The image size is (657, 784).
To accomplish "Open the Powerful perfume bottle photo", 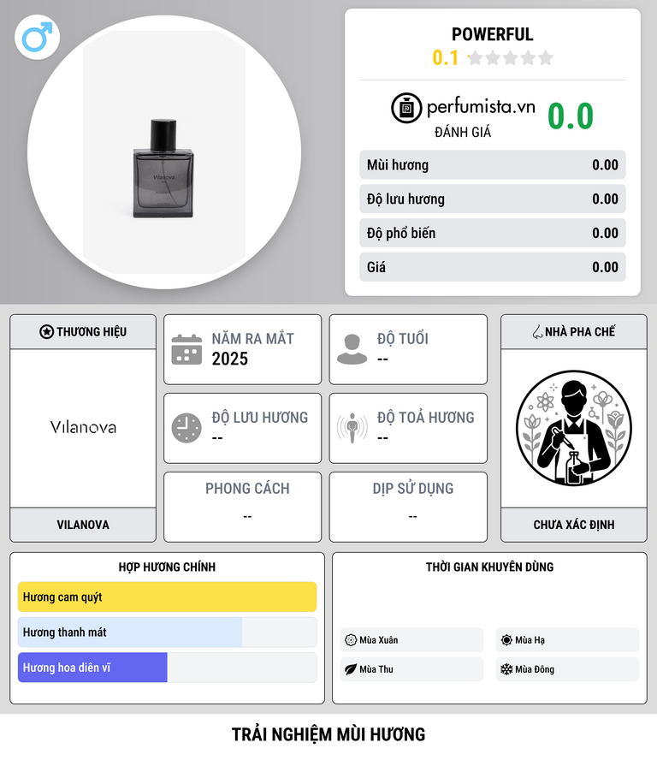I will click(x=164, y=152).
